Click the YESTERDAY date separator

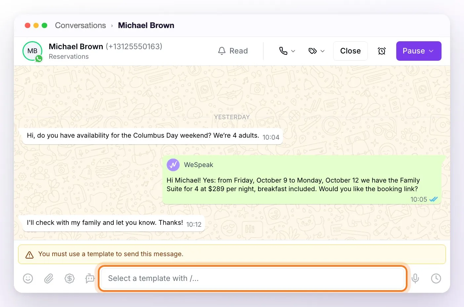(x=232, y=117)
